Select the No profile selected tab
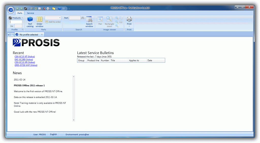Viewport: 260px width, 143px height. (x=29, y=35)
